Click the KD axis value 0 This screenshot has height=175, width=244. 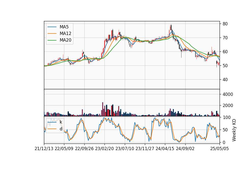click(x=224, y=142)
